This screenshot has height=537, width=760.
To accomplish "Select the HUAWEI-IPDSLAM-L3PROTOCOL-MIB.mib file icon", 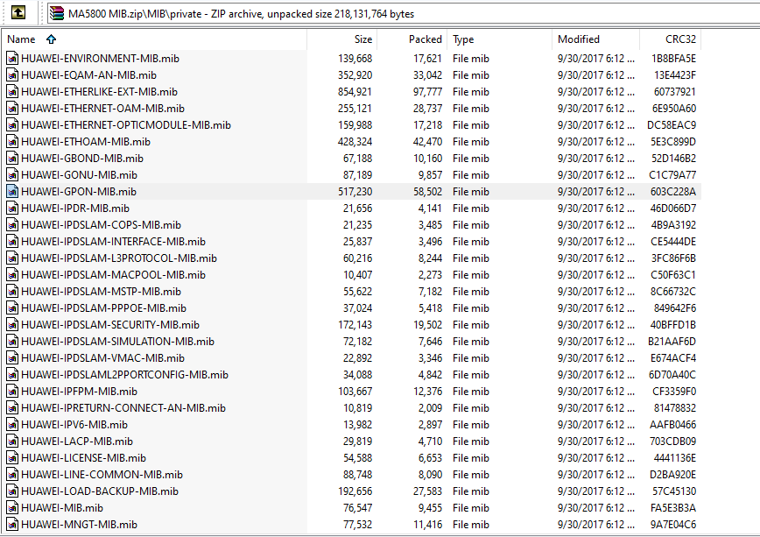I will (x=12, y=258).
